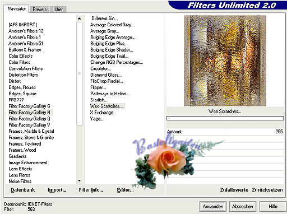Select the FFG??? category

pyautogui.click(x=16, y=100)
